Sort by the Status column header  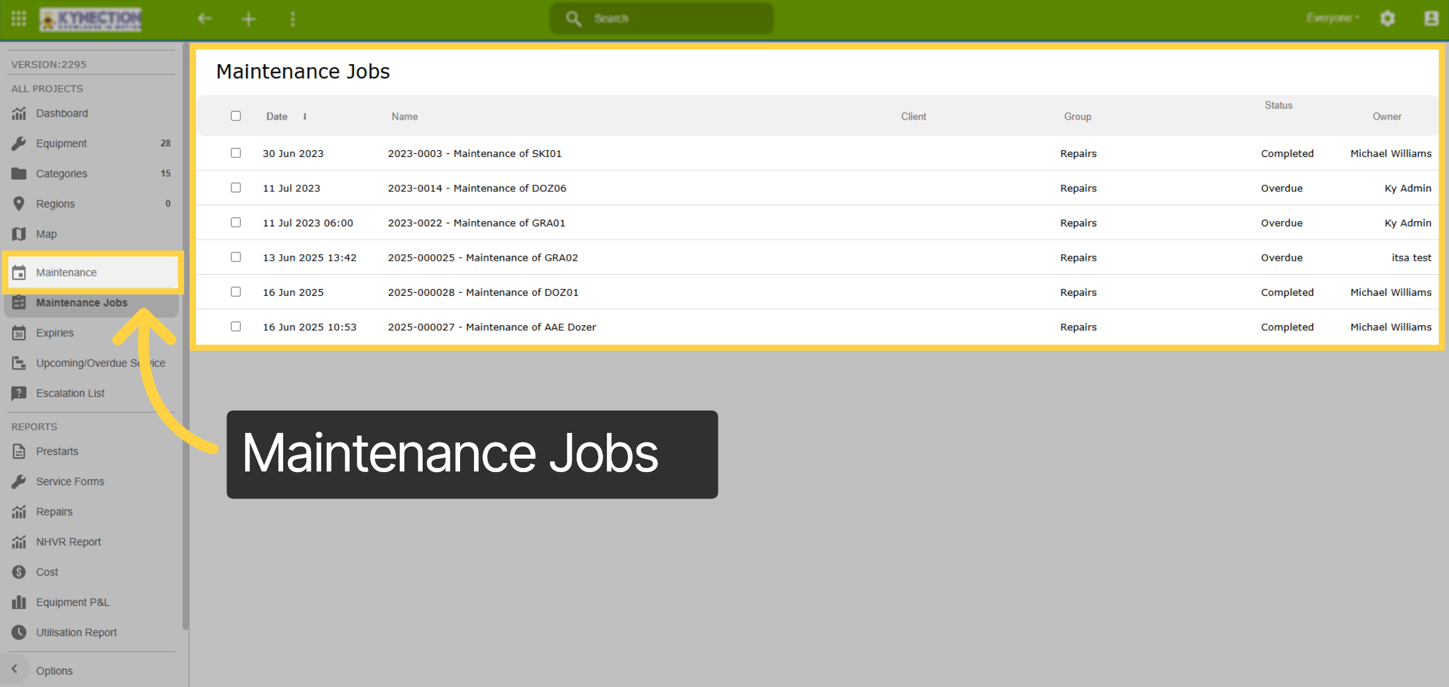(x=1278, y=105)
